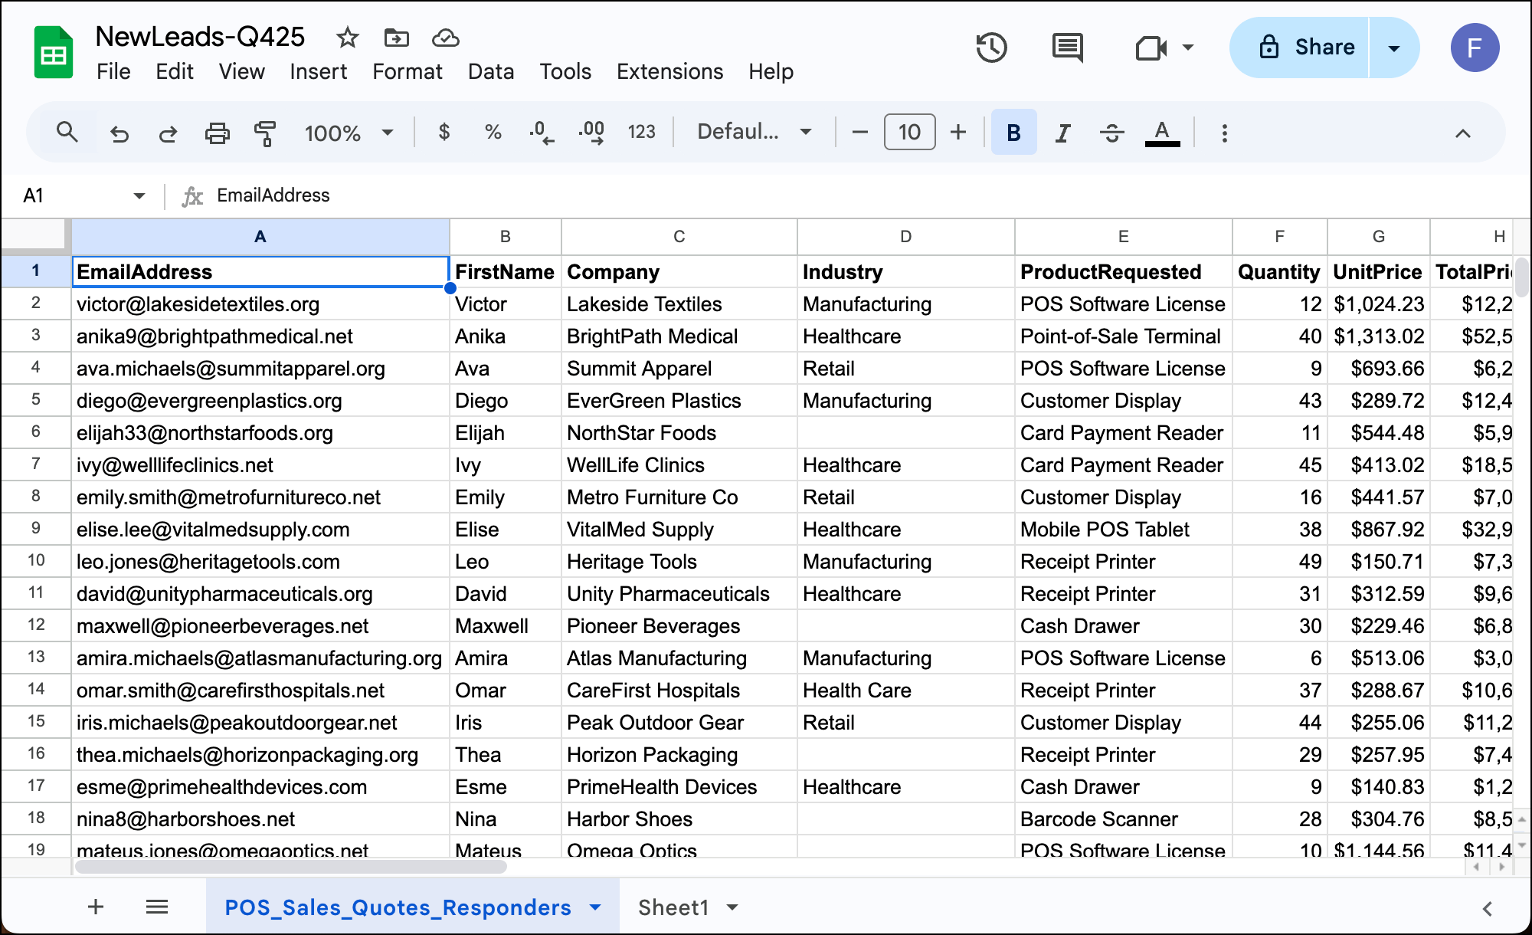The image size is (1532, 935).
Task: Toggle strikethrough formatting
Action: pos(1111,133)
